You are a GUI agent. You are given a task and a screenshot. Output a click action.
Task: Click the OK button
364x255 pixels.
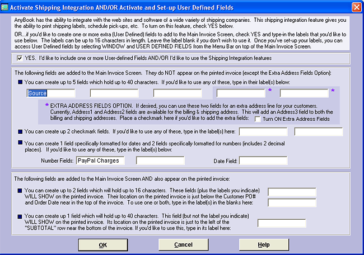coord(102,244)
